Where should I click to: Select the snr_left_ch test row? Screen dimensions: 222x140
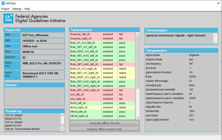tap(103, 95)
